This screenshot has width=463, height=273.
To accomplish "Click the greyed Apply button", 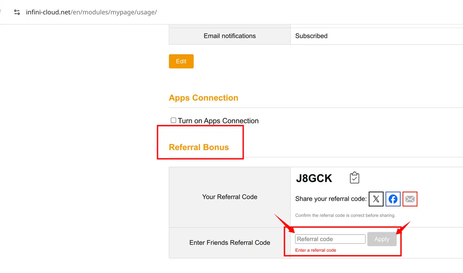I will point(382,239).
